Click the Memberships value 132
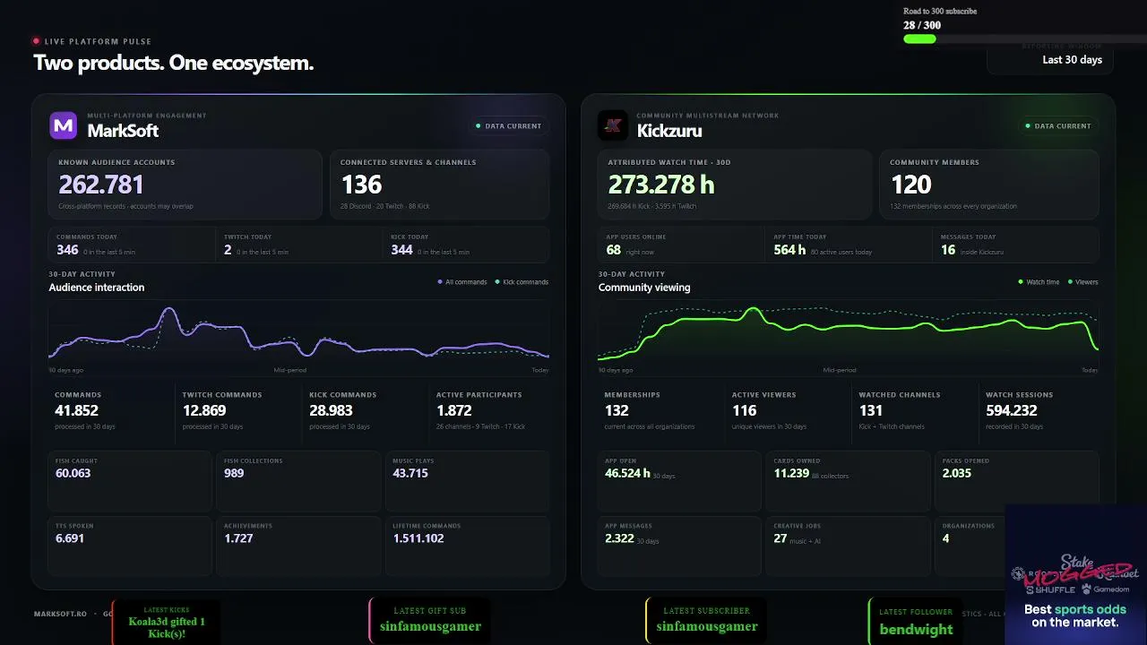 click(x=617, y=410)
